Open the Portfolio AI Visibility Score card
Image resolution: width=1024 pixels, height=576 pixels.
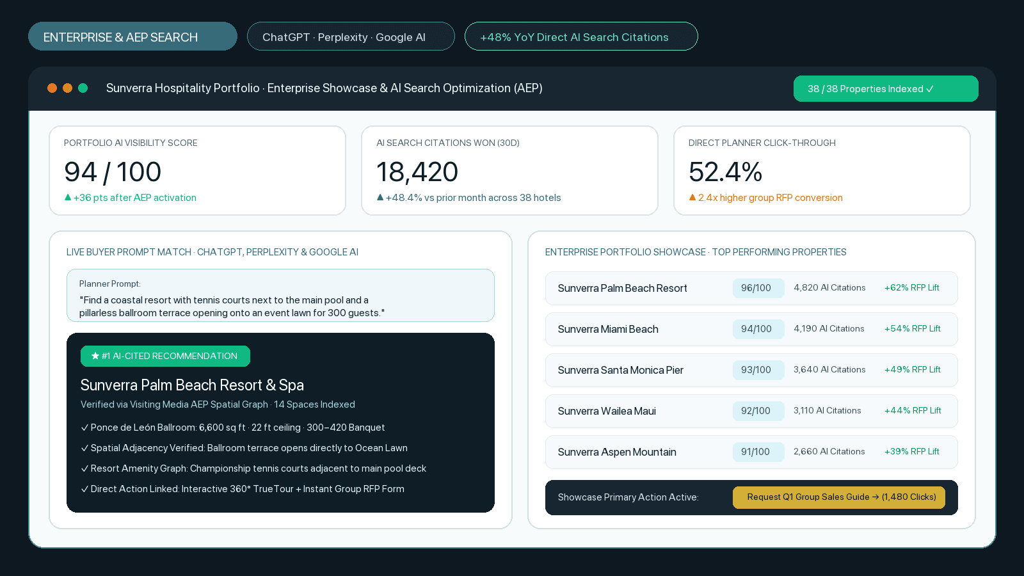(198, 170)
